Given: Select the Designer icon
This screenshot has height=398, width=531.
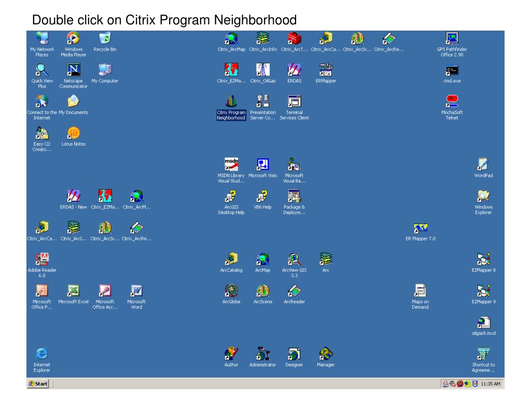Looking at the screenshot, I should [x=295, y=353].
